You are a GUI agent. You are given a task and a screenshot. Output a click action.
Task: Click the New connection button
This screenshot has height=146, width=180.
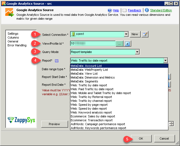pyautogui.click(x=135, y=34)
